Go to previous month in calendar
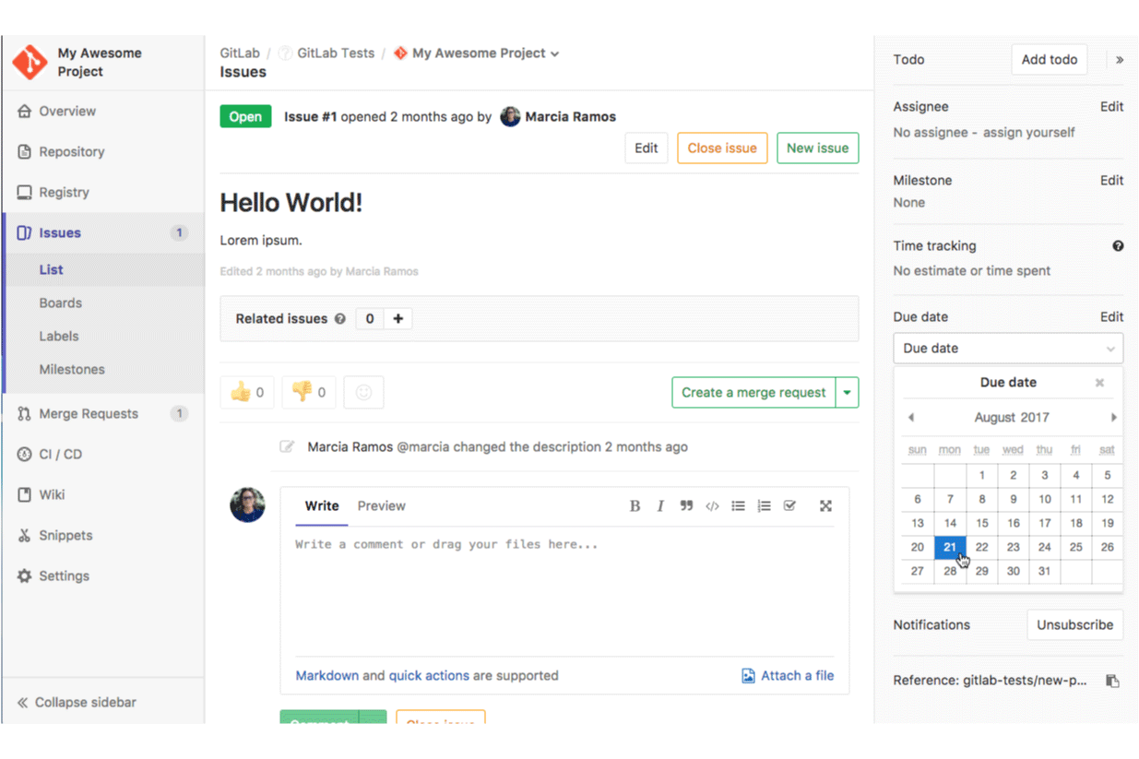Screen dimensions: 1139x759 pyautogui.click(x=911, y=418)
